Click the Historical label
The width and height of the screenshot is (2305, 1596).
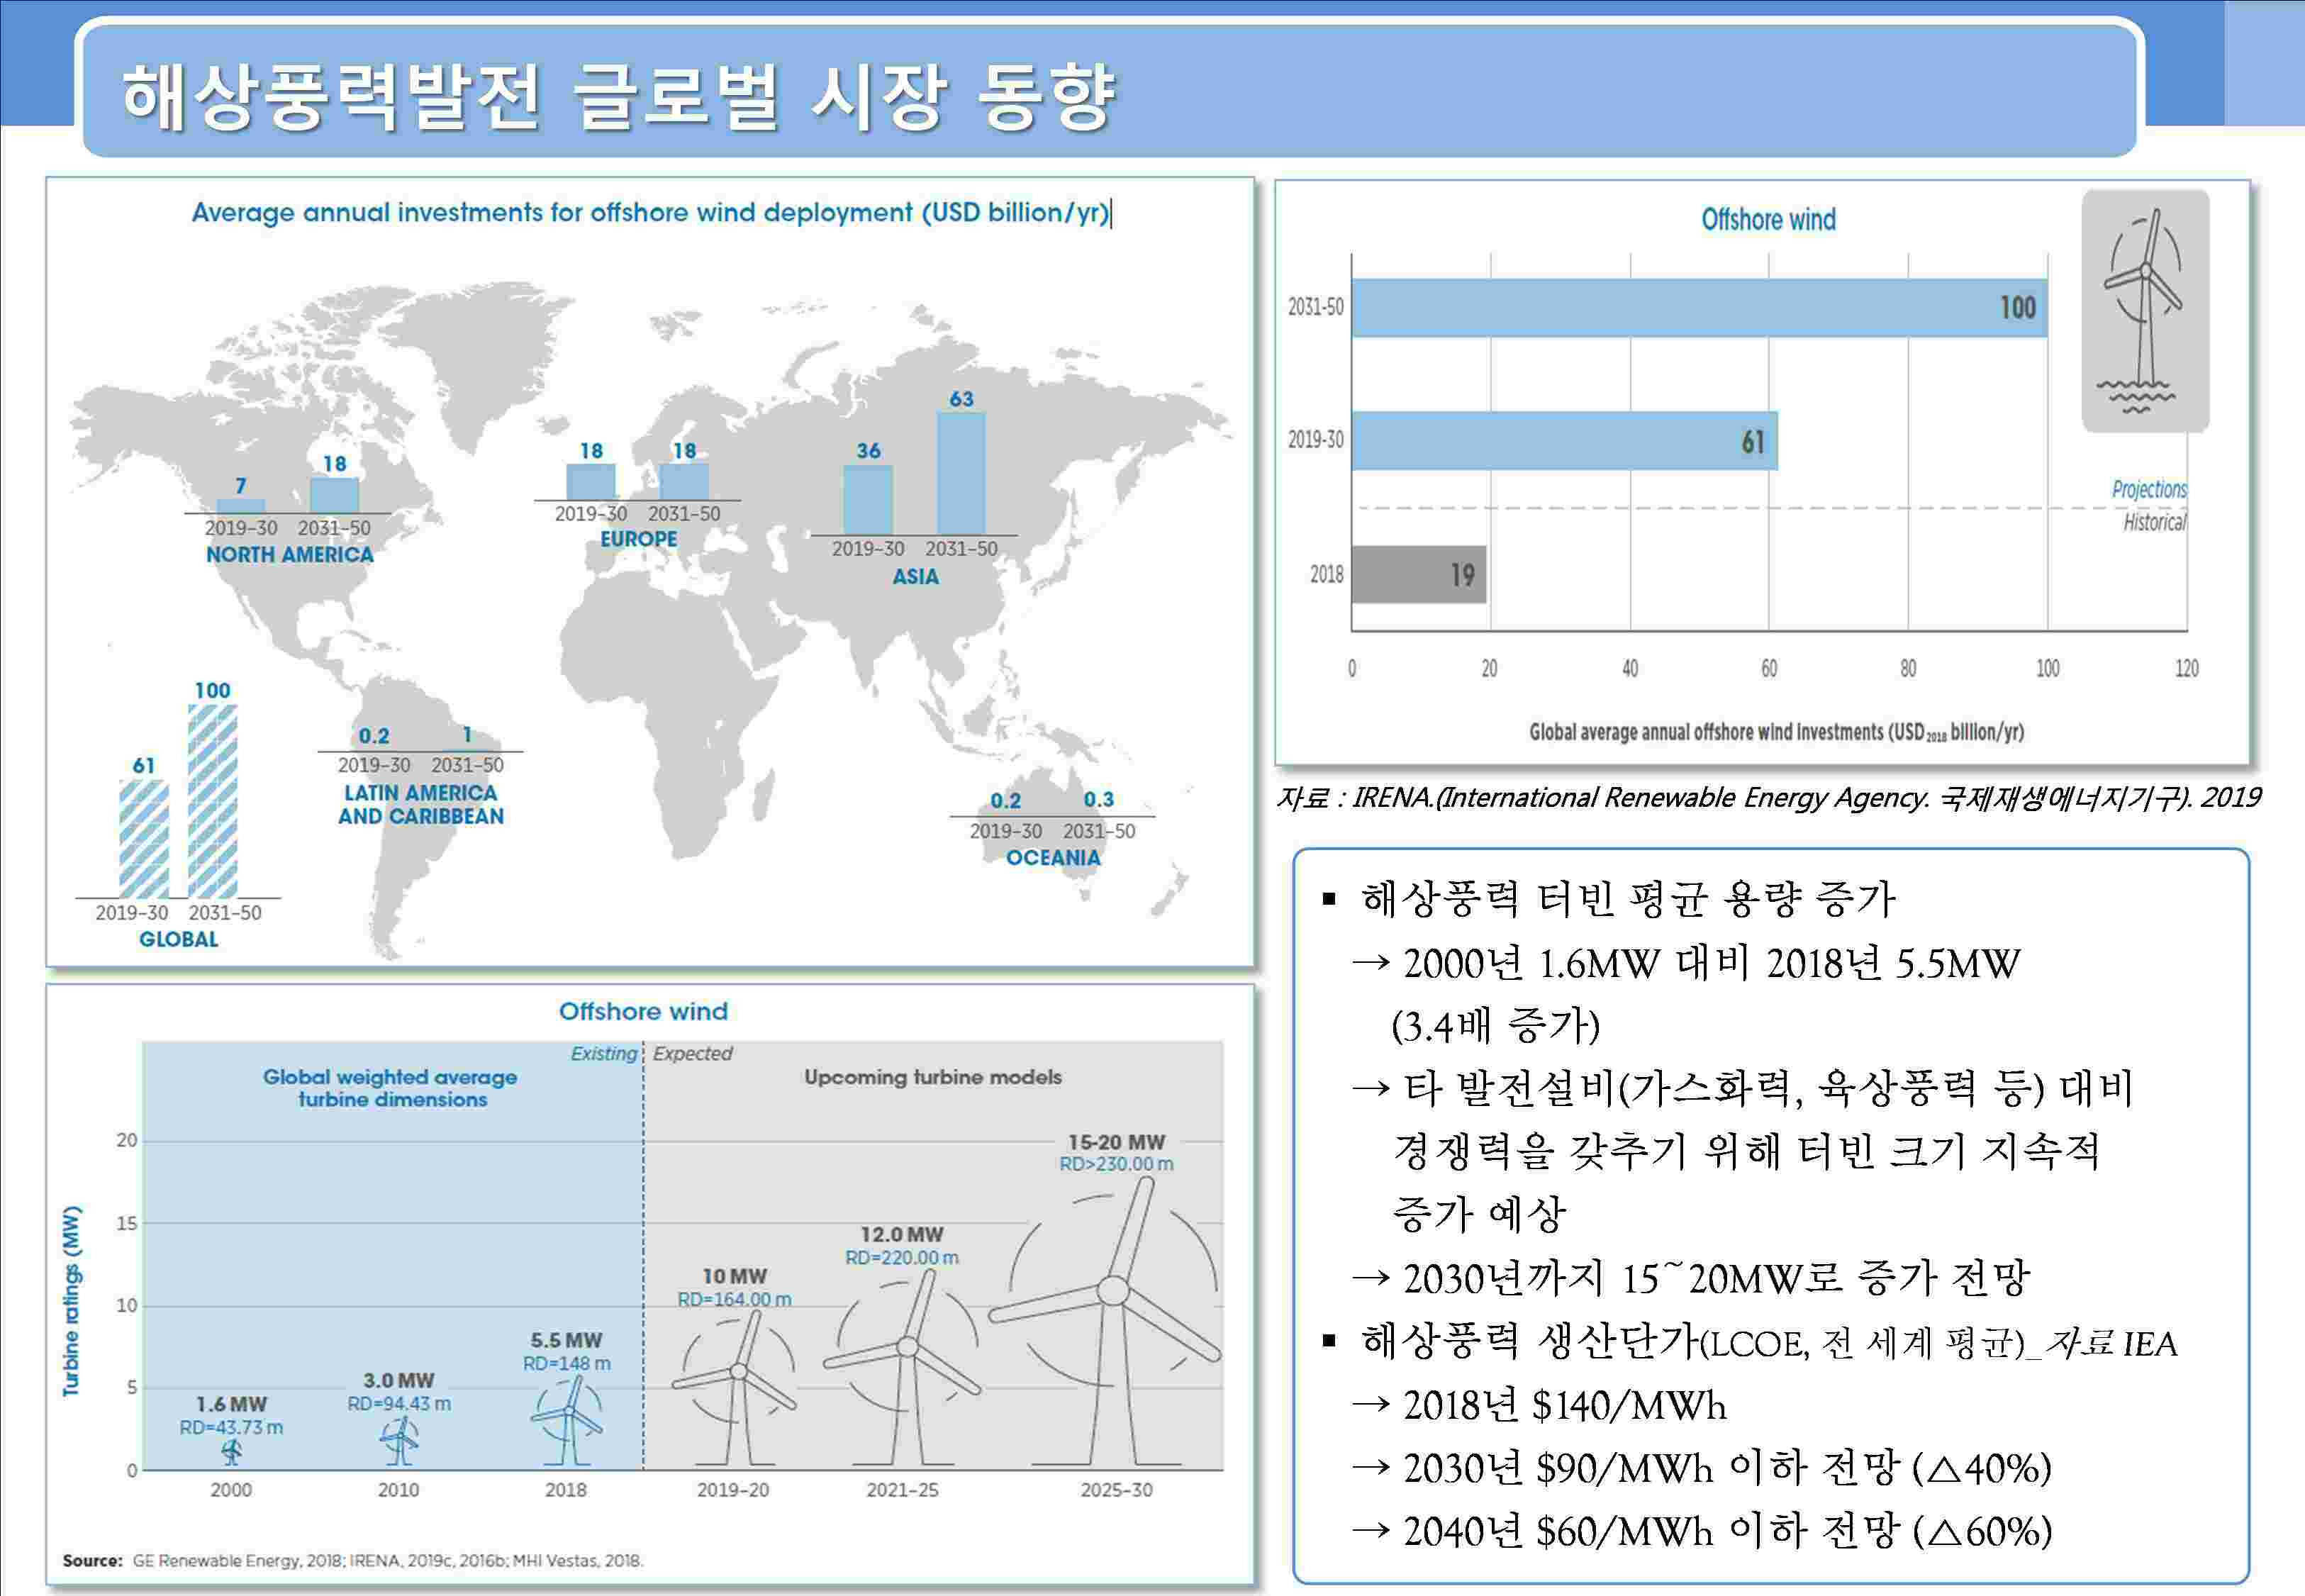[x=2155, y=522]
